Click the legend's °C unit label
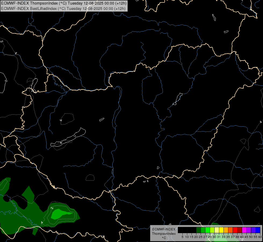Image resolution: width=263 pixels, height=242 pixels. tap(164, 238)
